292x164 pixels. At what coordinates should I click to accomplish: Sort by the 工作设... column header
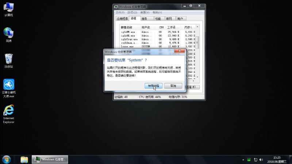click(173, 27)
